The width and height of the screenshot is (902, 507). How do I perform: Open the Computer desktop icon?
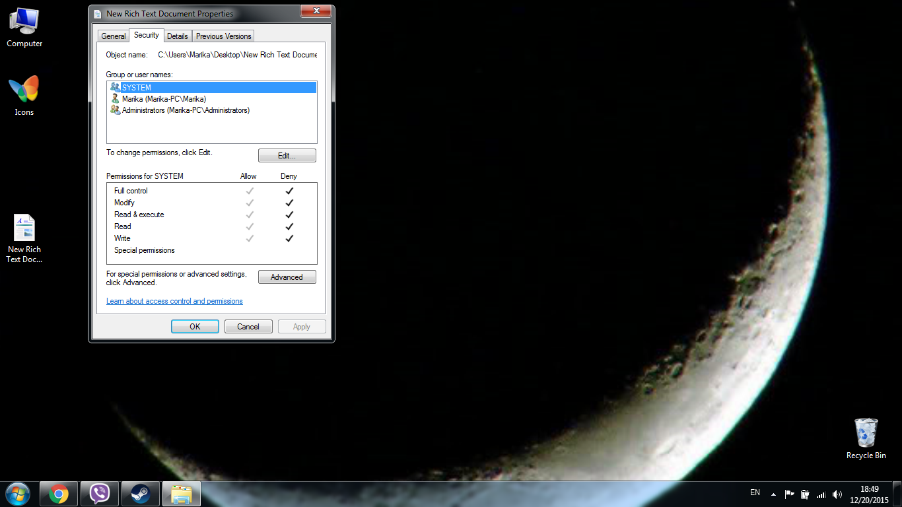pyautogui.click(x=24, y=28)
